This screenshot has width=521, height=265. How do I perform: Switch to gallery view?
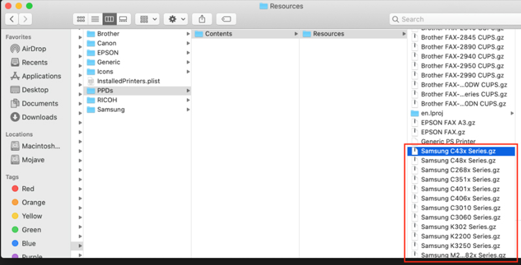pos(123,19)
